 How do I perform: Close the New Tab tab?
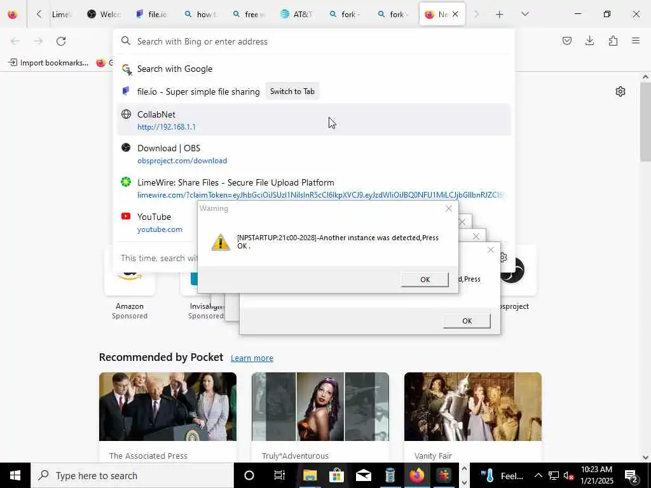tap(455, 14)
